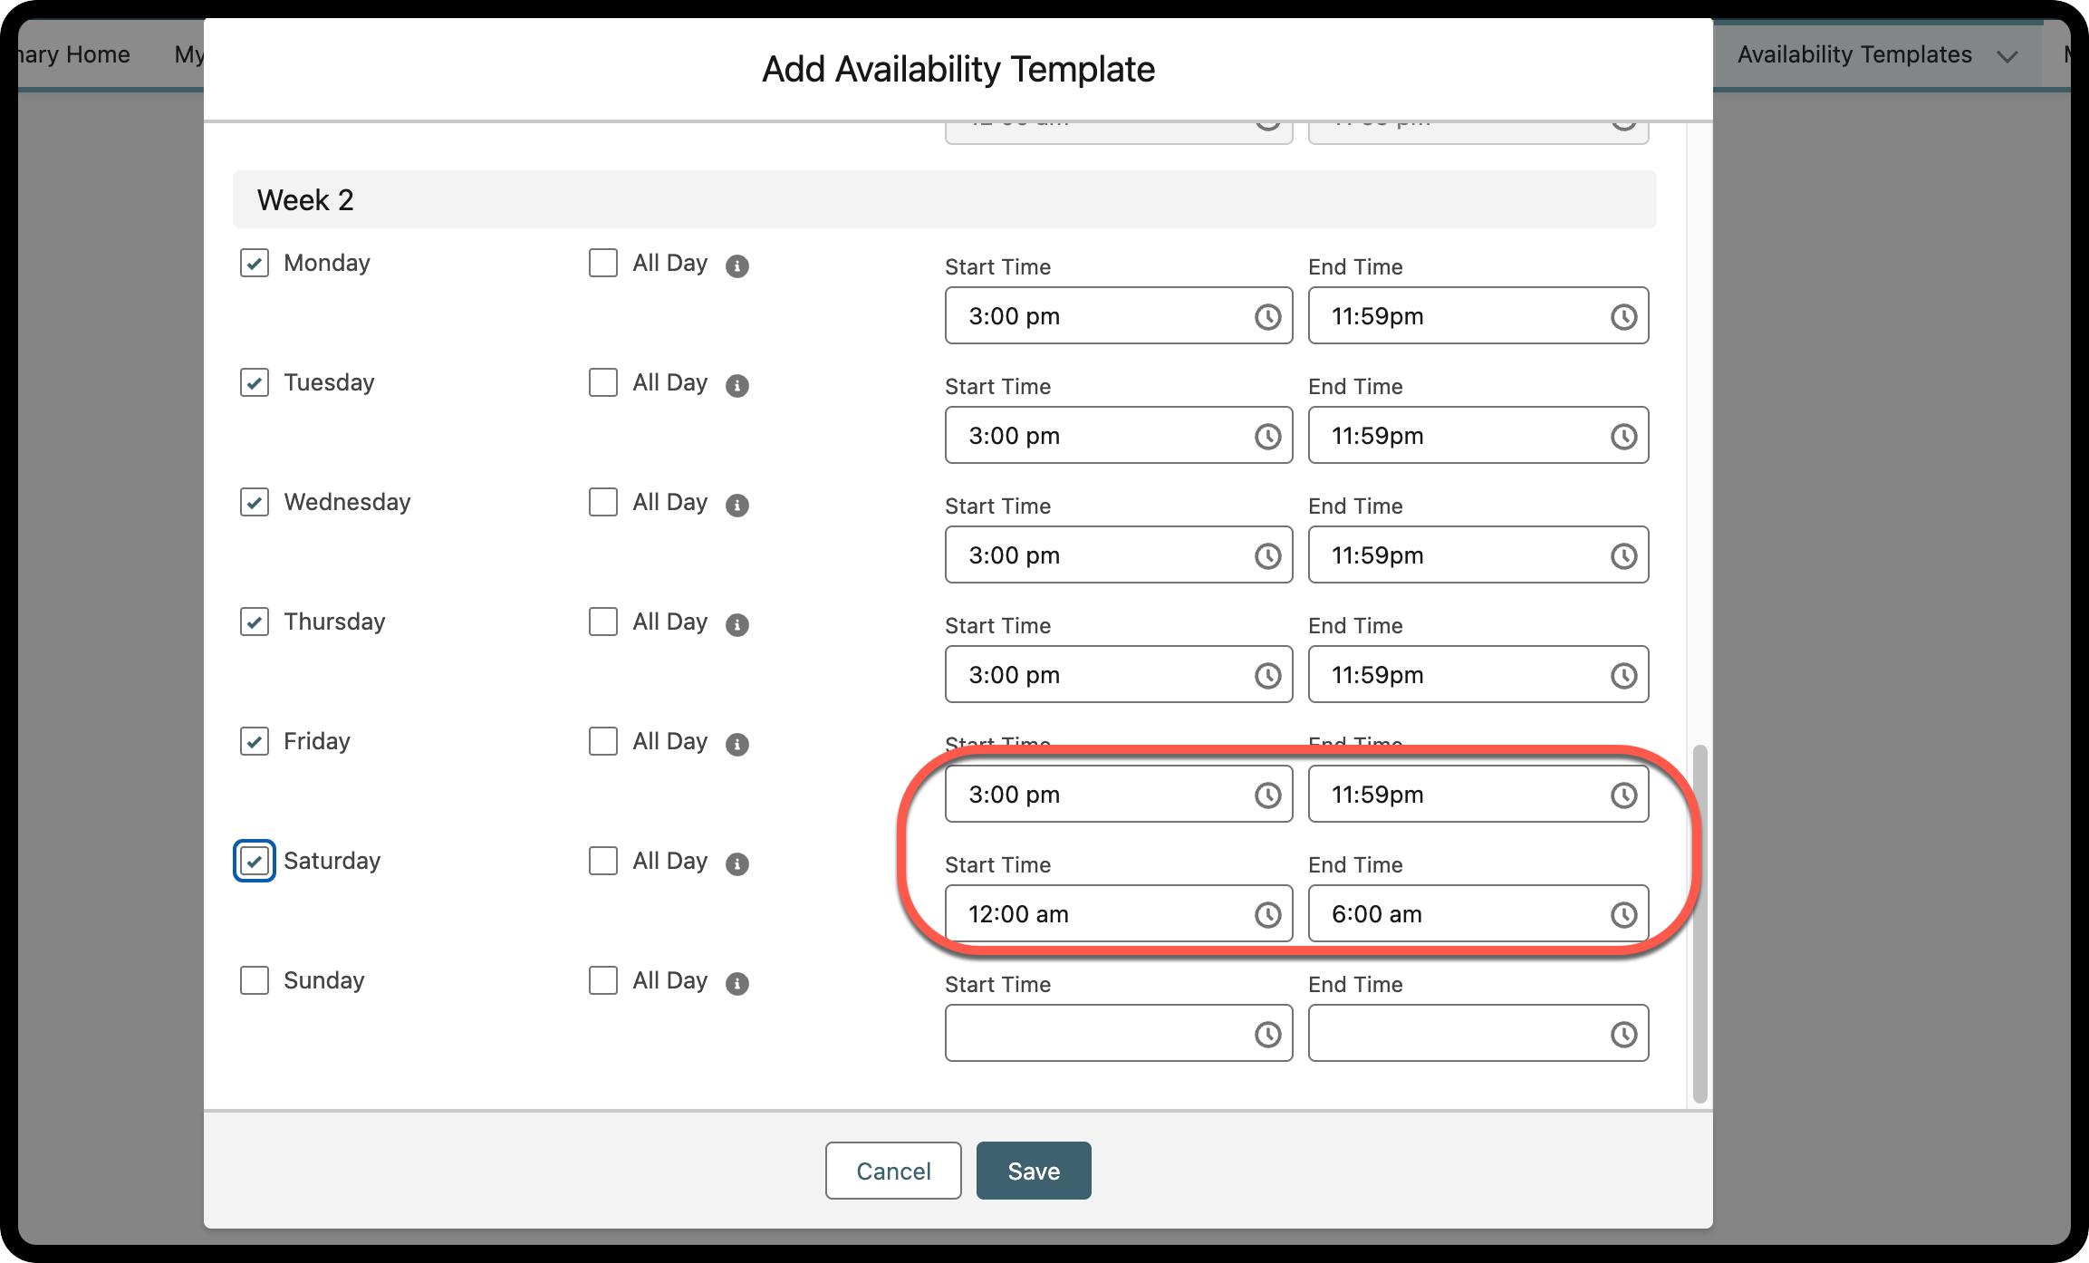Uncheck the Saturday availability checkbox
This screenshot has width=2089, height=1263.
click(x=254, y=861)
